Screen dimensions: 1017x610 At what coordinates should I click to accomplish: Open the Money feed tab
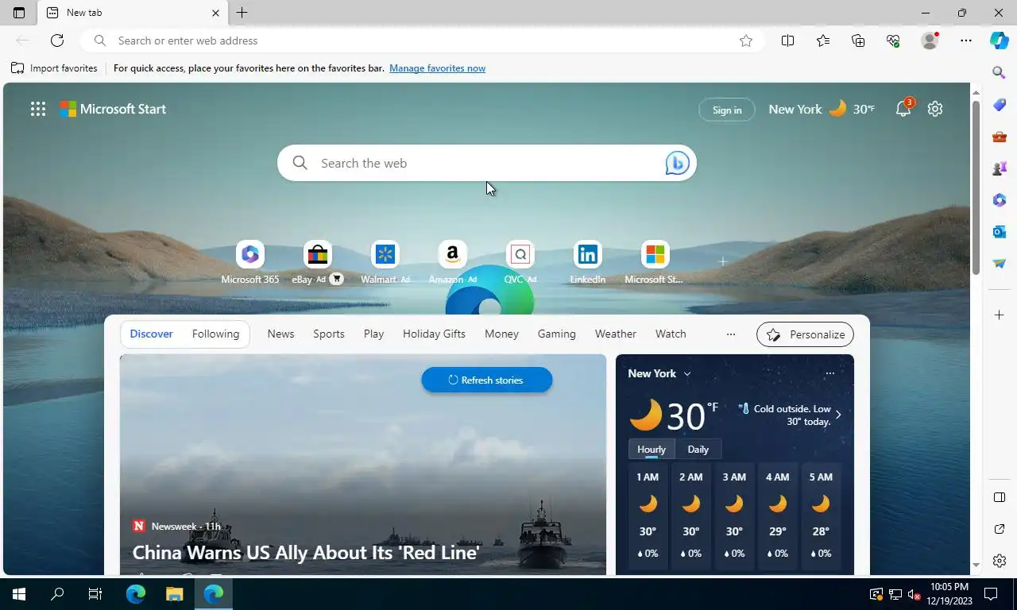click(x=501, y=334)
